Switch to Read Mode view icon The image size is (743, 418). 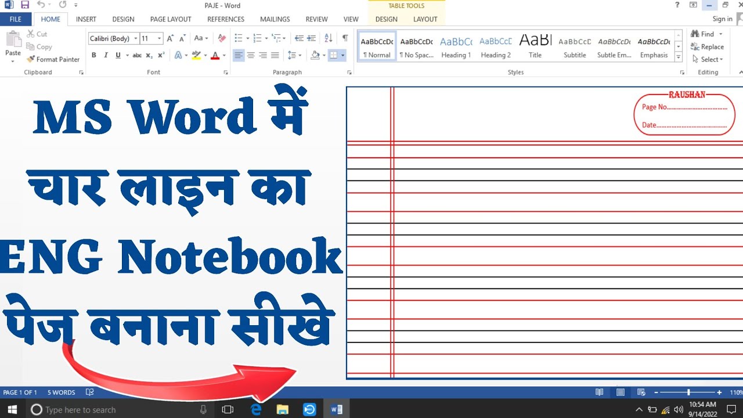click(600, 392)
